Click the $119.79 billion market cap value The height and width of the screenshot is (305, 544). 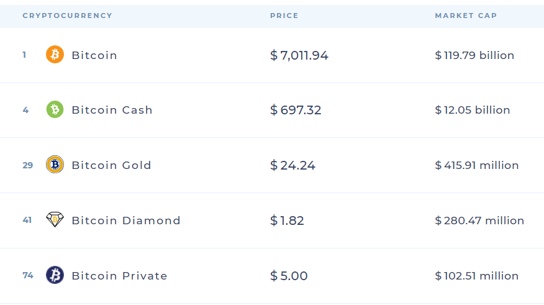click(474, 55)
